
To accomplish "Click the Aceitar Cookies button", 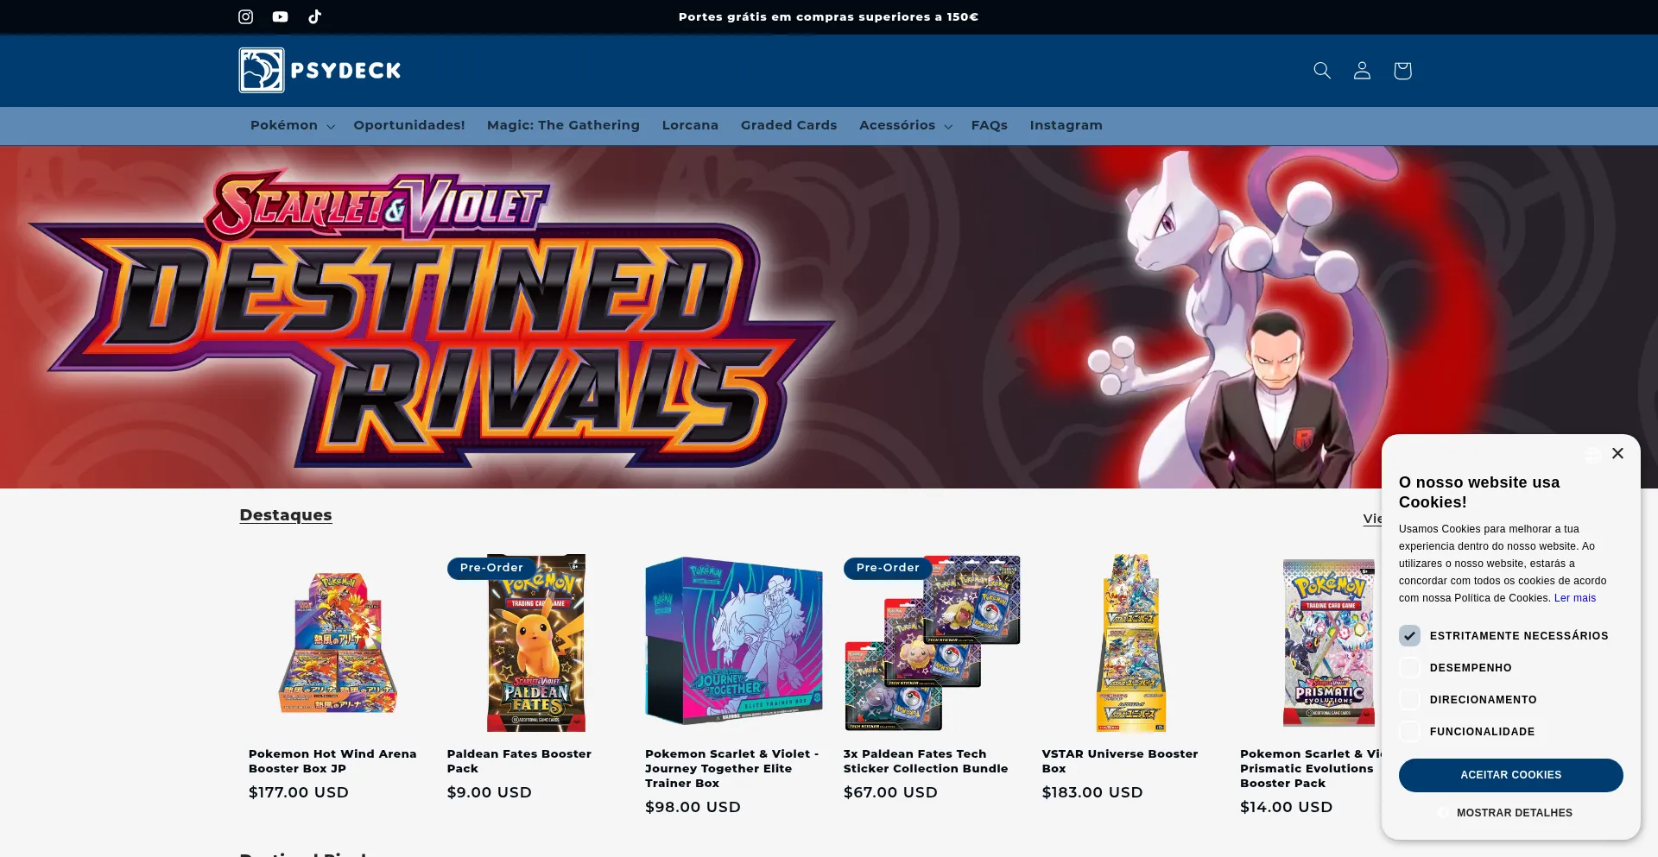I will coord(1510,775).
